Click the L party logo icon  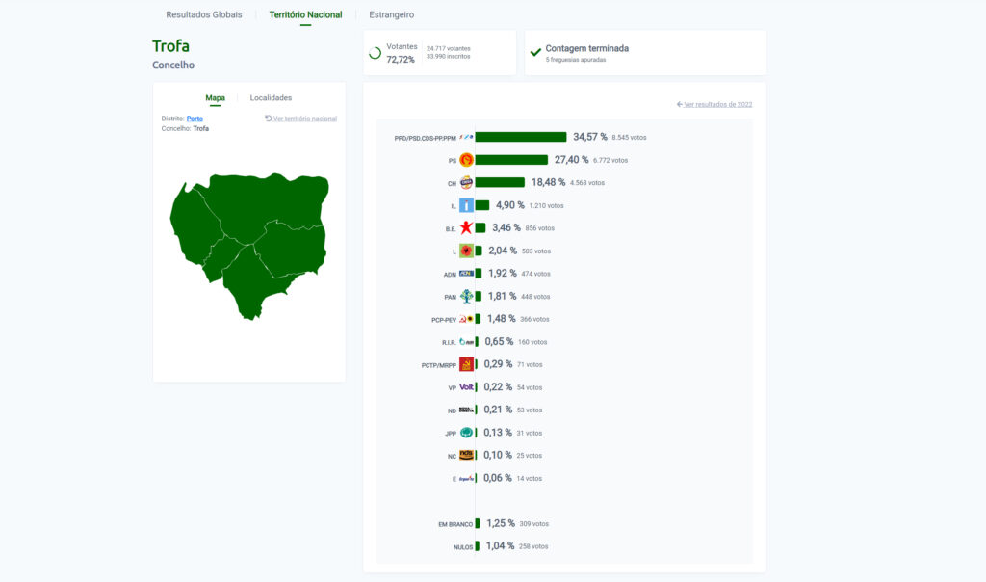[466, 251]
